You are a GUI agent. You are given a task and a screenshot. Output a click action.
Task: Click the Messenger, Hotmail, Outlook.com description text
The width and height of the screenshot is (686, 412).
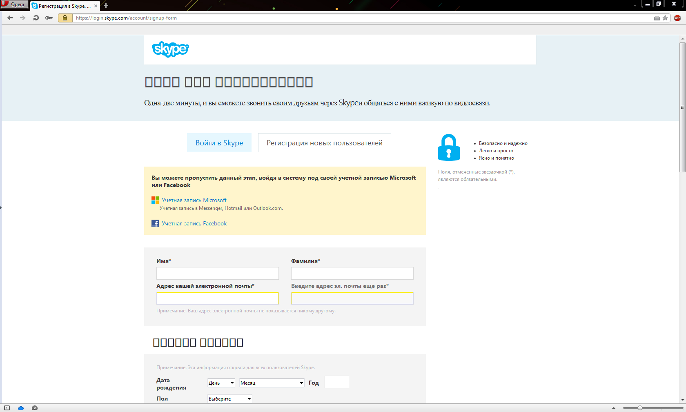point(221,208)
